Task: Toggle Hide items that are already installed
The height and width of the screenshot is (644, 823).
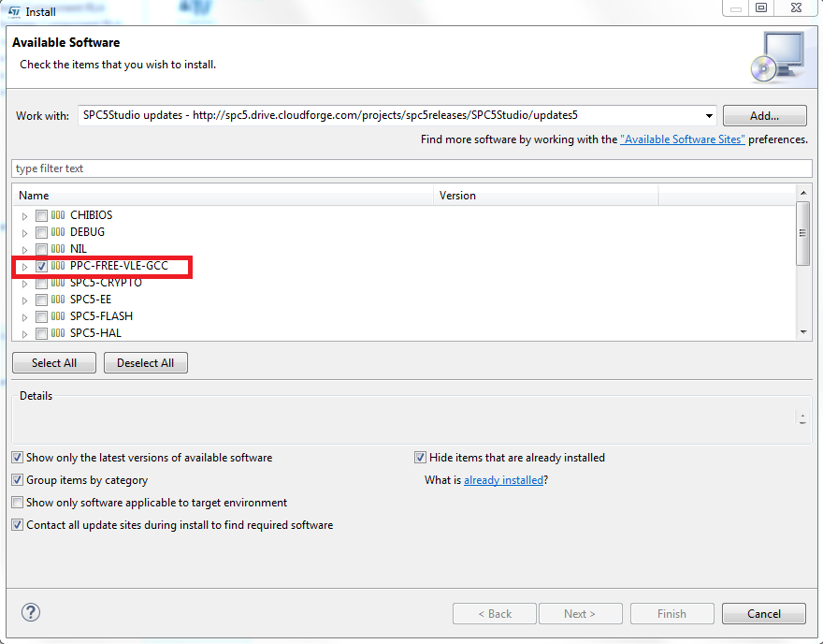Action: point(420,458)
